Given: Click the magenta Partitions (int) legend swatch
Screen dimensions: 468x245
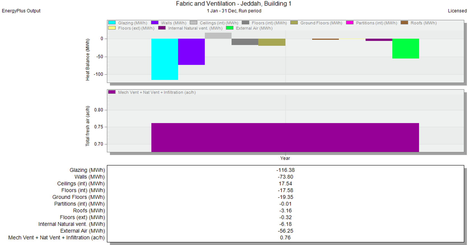Looking at the screenshot, I should click(x=350, y=23).
